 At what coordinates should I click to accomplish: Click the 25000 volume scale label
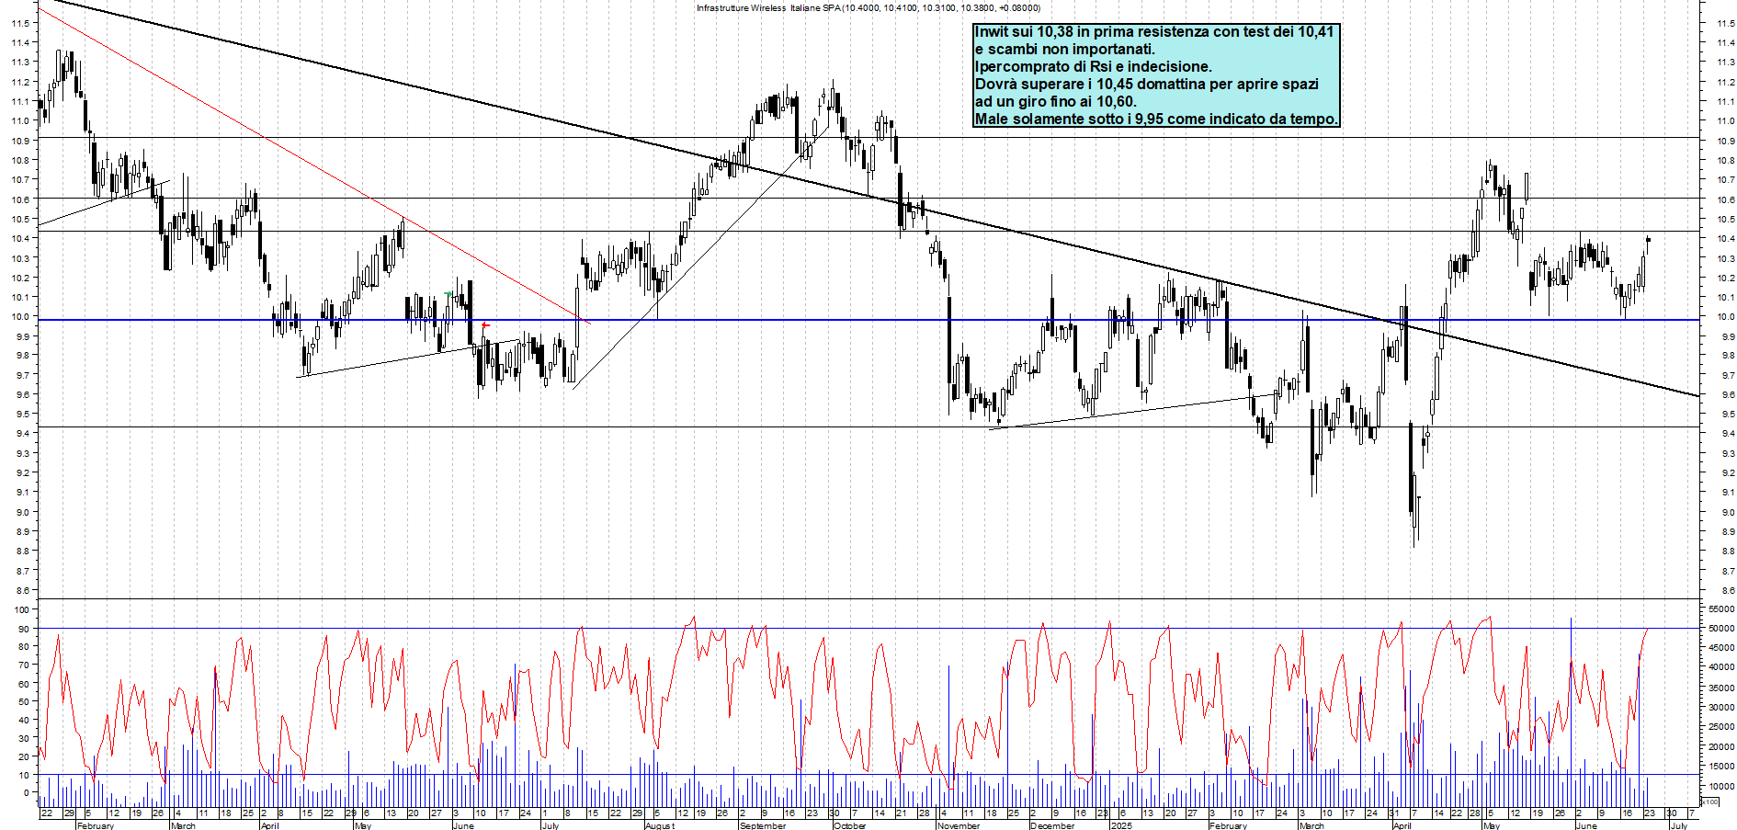click(1720, 727)
